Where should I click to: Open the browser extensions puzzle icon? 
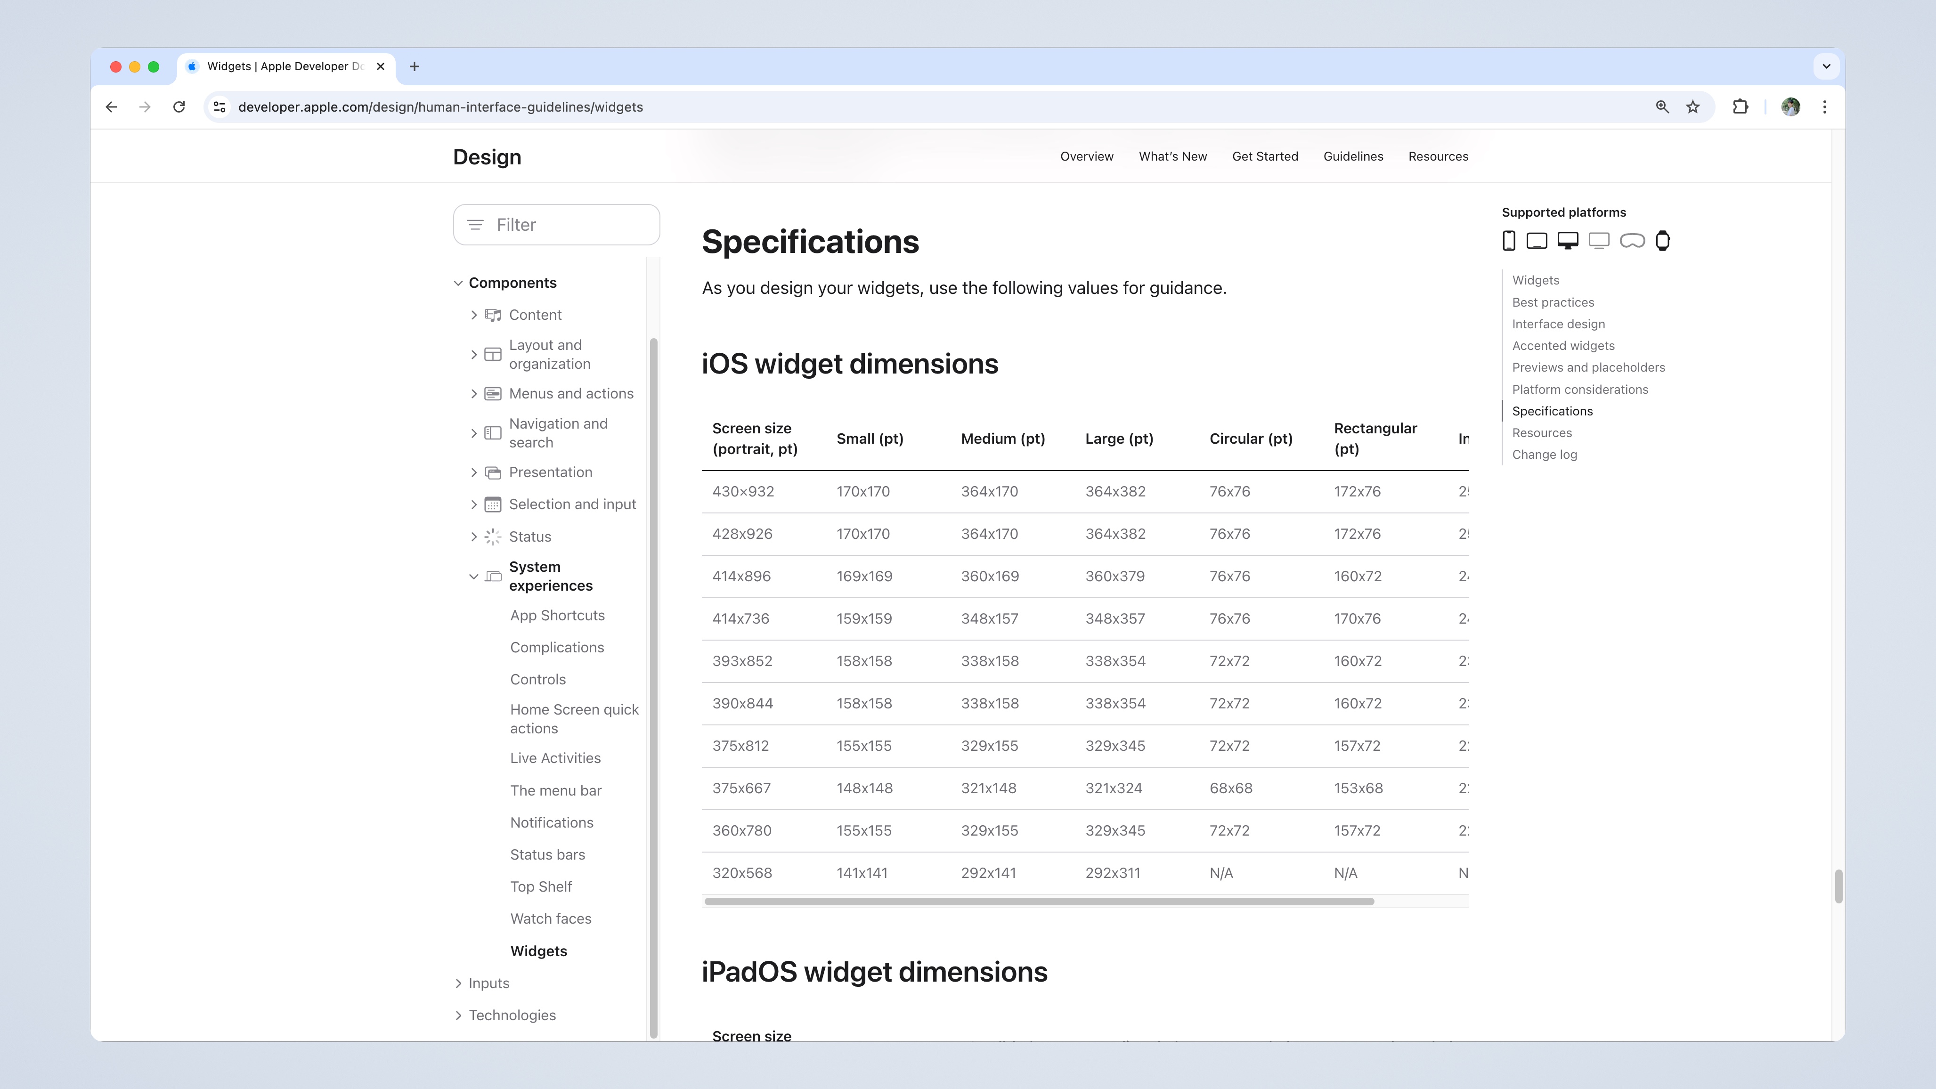pos(1740,107)
